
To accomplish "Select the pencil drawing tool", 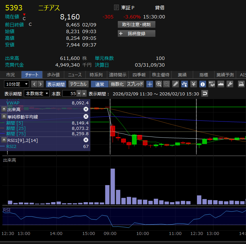I will coord(176,84).
